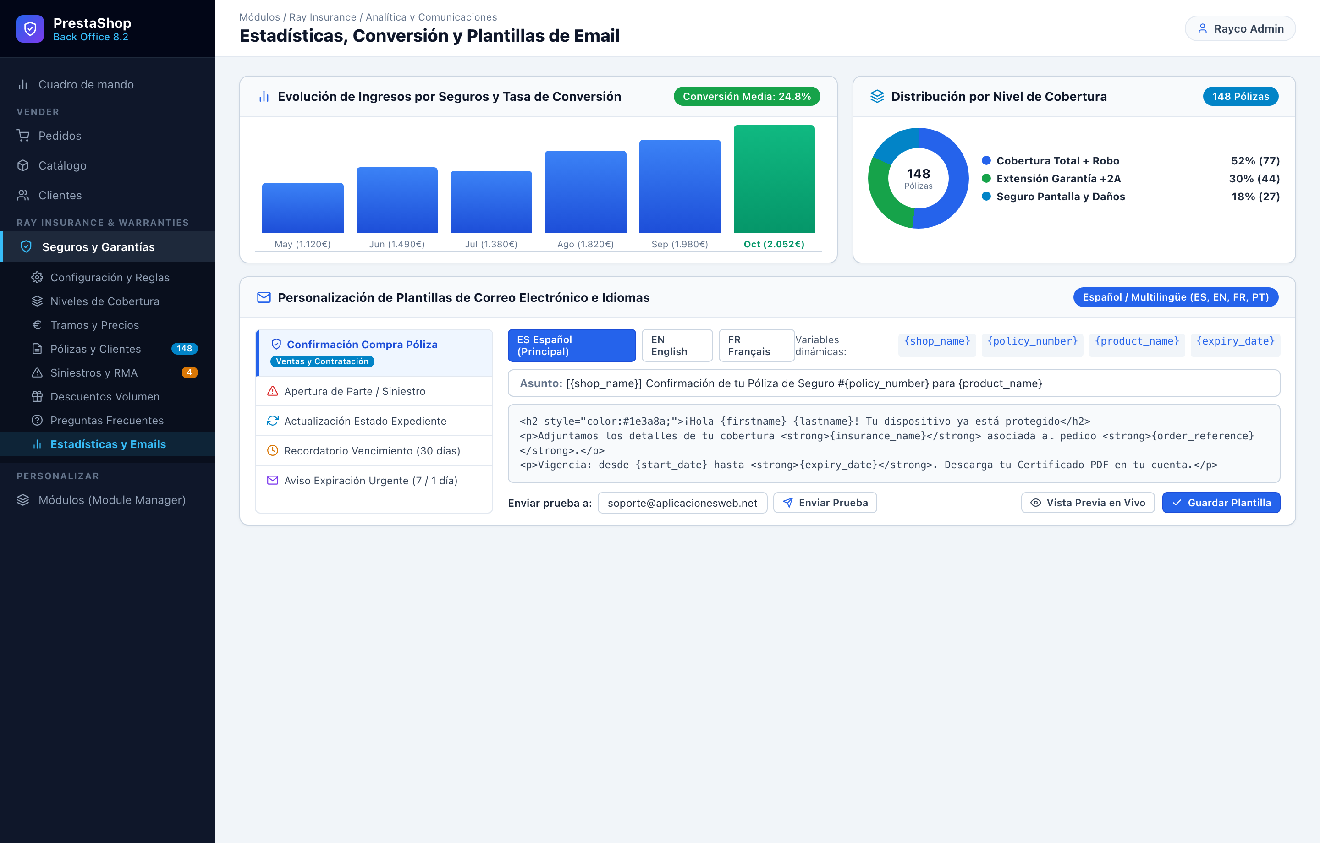Click the Pedidos shopping cart icon

23,136
